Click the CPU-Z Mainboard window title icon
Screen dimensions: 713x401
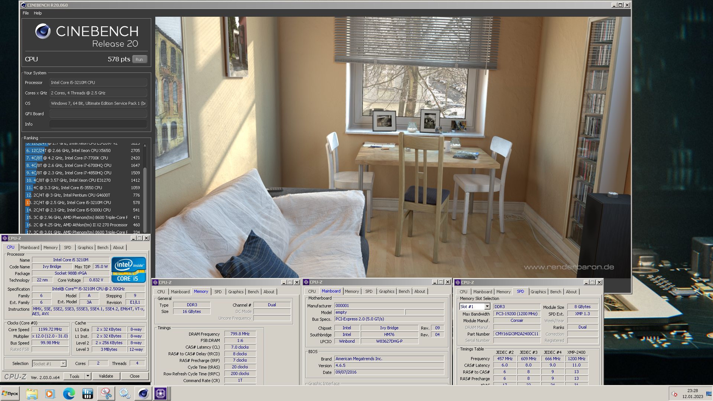306,282
